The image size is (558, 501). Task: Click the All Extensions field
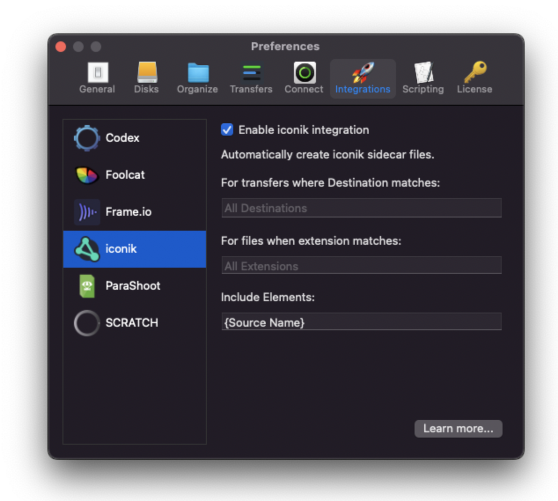361,266
